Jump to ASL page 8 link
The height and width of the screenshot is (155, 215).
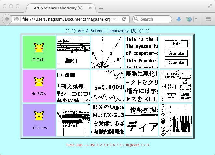120,145
